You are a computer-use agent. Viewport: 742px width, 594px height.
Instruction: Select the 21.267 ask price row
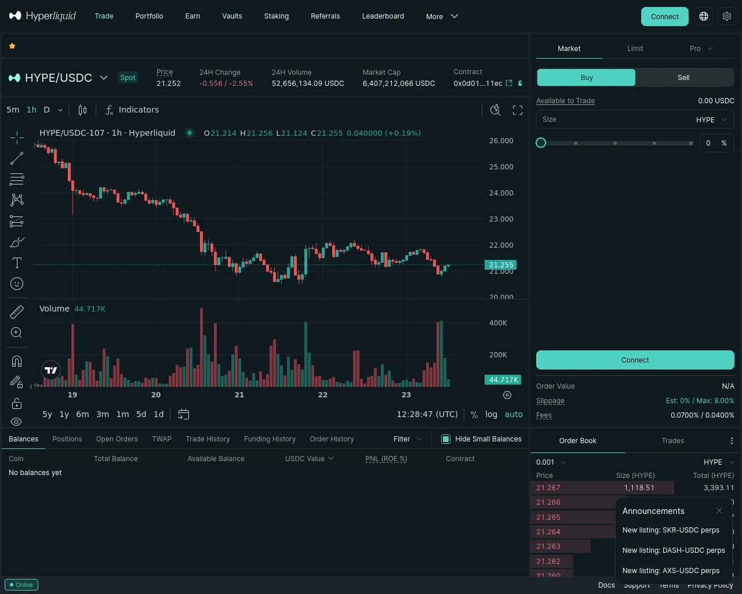pos(635,488)
